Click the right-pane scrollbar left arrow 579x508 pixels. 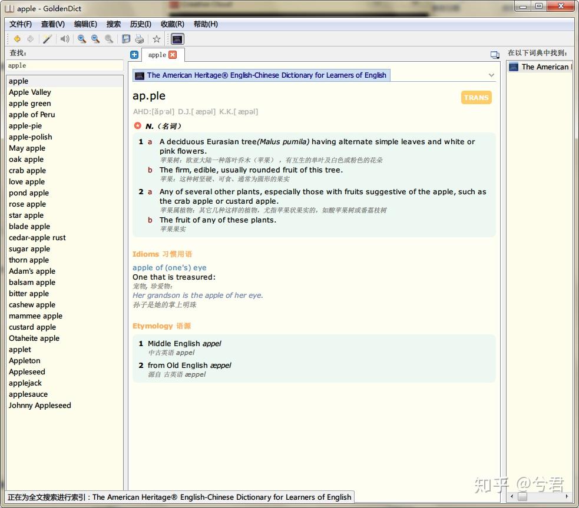511,497
